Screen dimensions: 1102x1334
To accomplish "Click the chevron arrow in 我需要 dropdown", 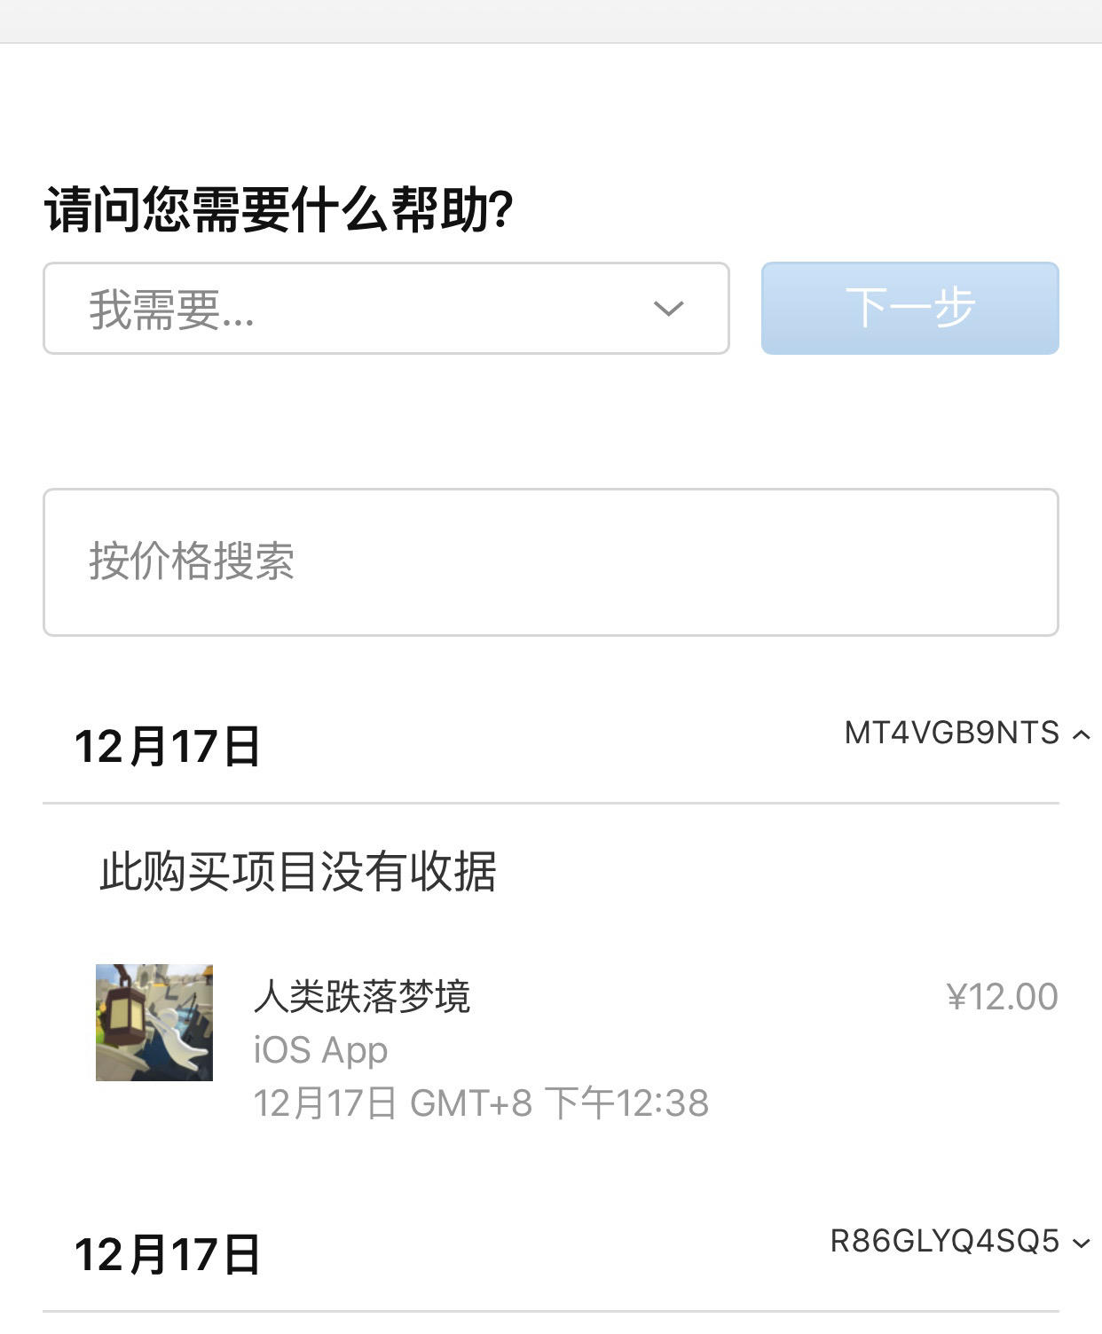I will pos(668,309).
